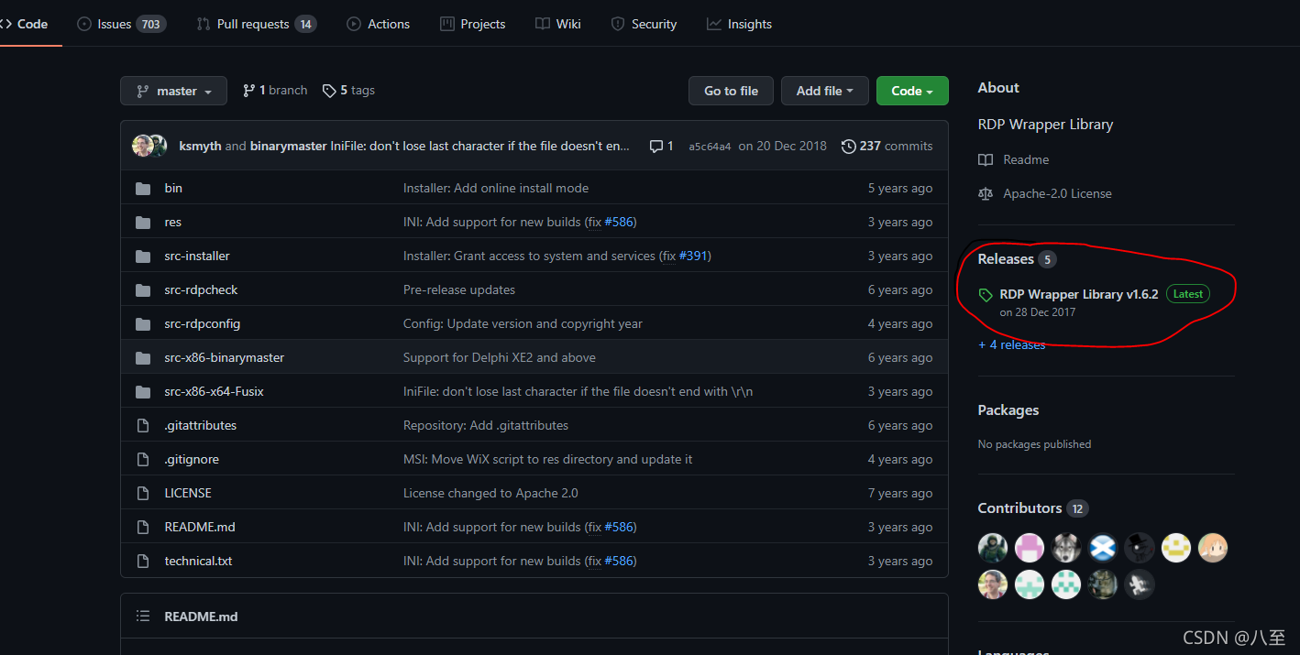Click file icon next to technical.txt

tap(143, 561)
